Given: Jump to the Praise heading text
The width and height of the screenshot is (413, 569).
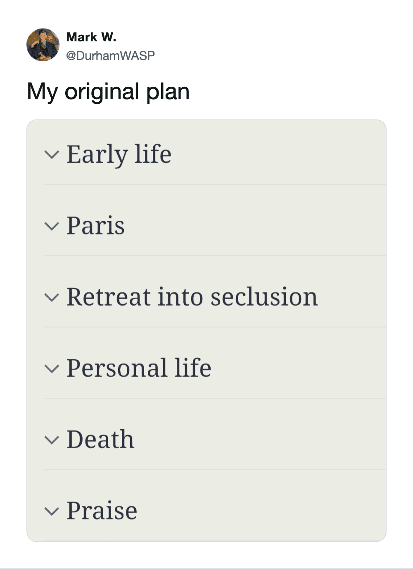Looking at the screenshot, I should 102,511.
